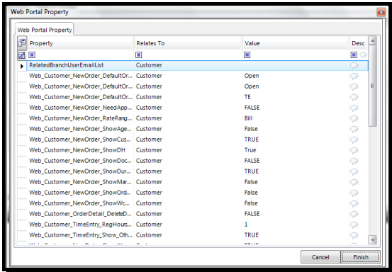Open description bubble for NewOrder_ShowCus row
Image resolution: width=392 pixels, height=272 pixels.
[354, 140]
